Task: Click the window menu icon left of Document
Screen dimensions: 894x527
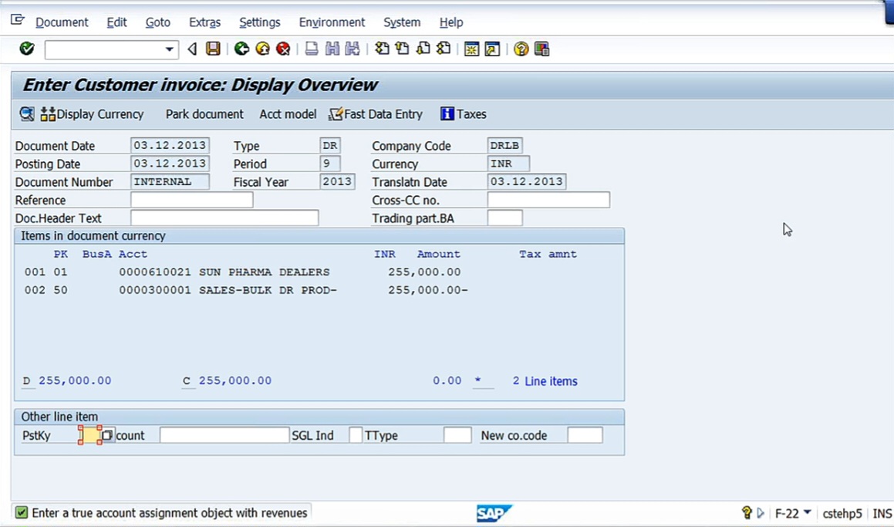Action: (x=18, y=21)
